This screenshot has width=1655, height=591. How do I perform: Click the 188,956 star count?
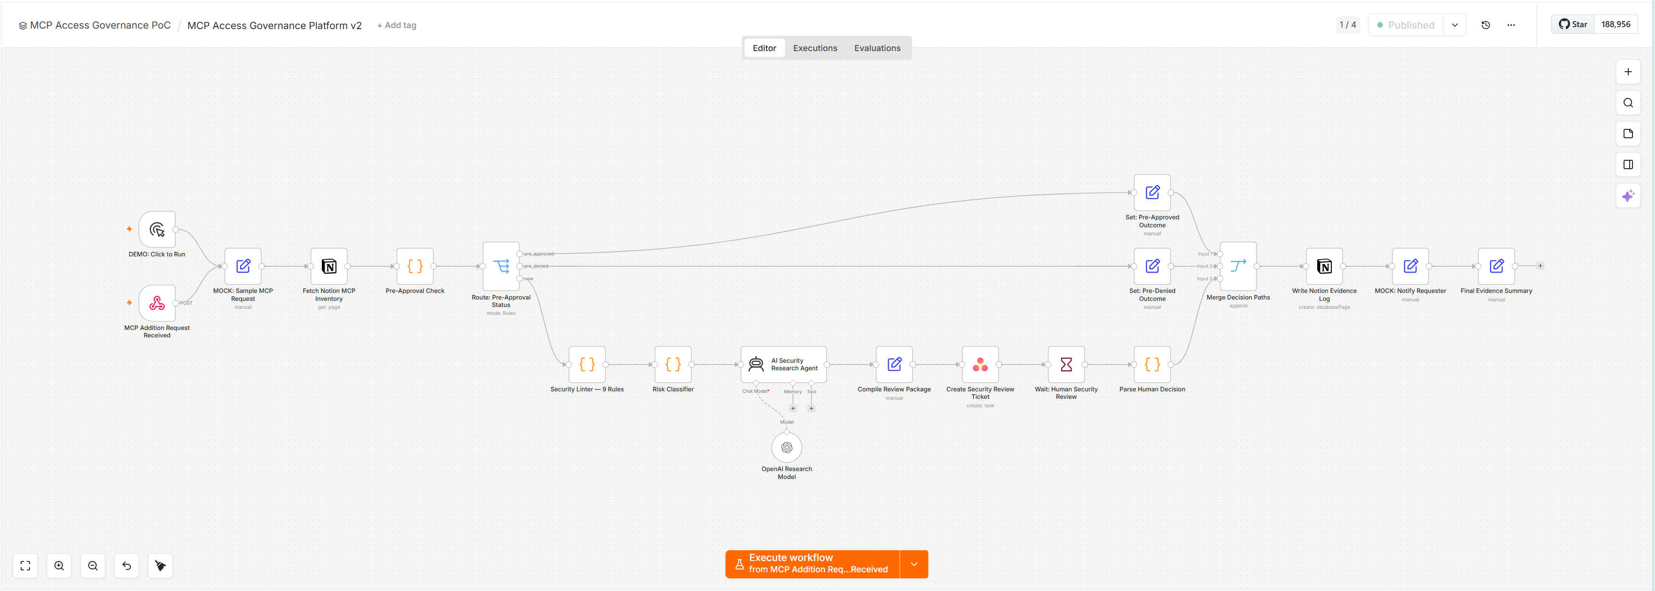pos(1615,24)
